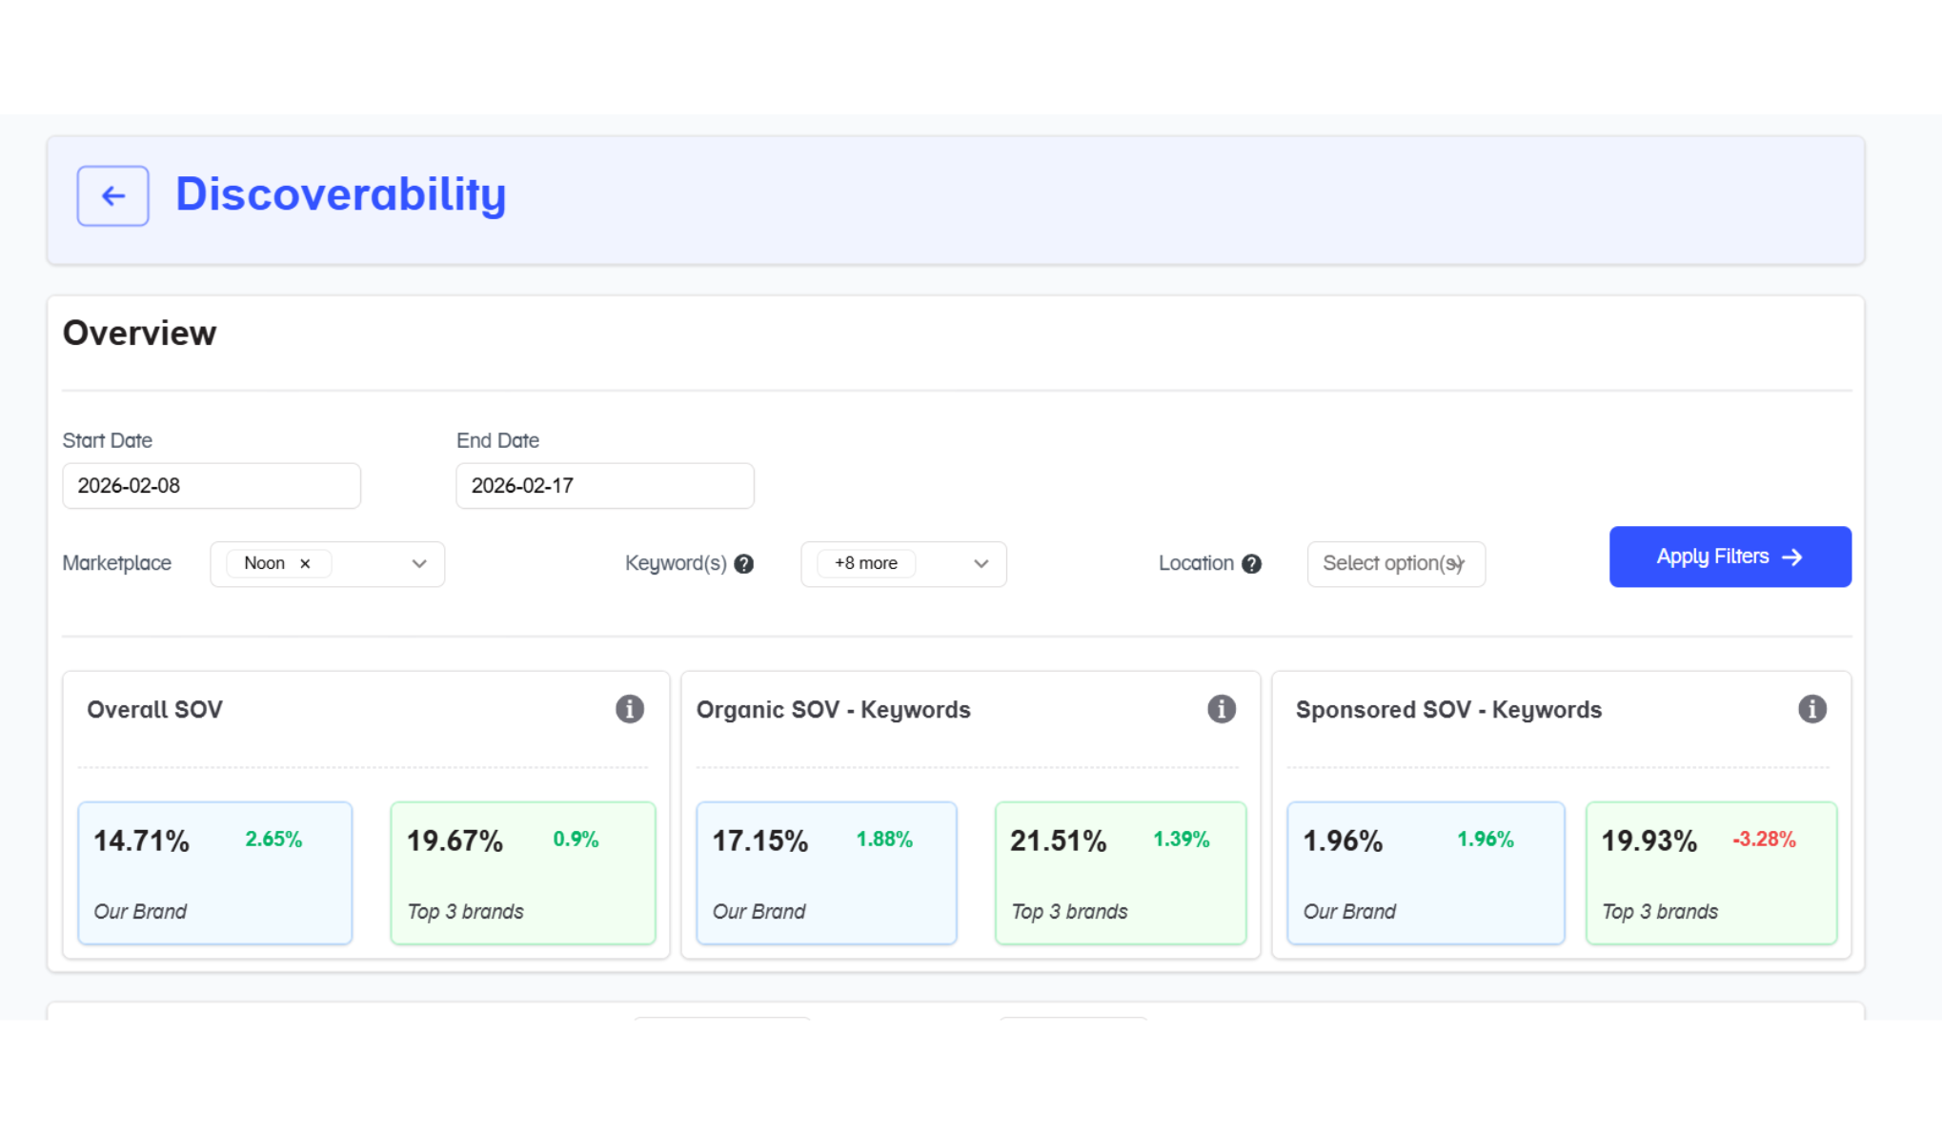The height and width of the screenshot is (1134, 1942).
Task: Click the Location help question mark icon
Action: pos(1251,564)
